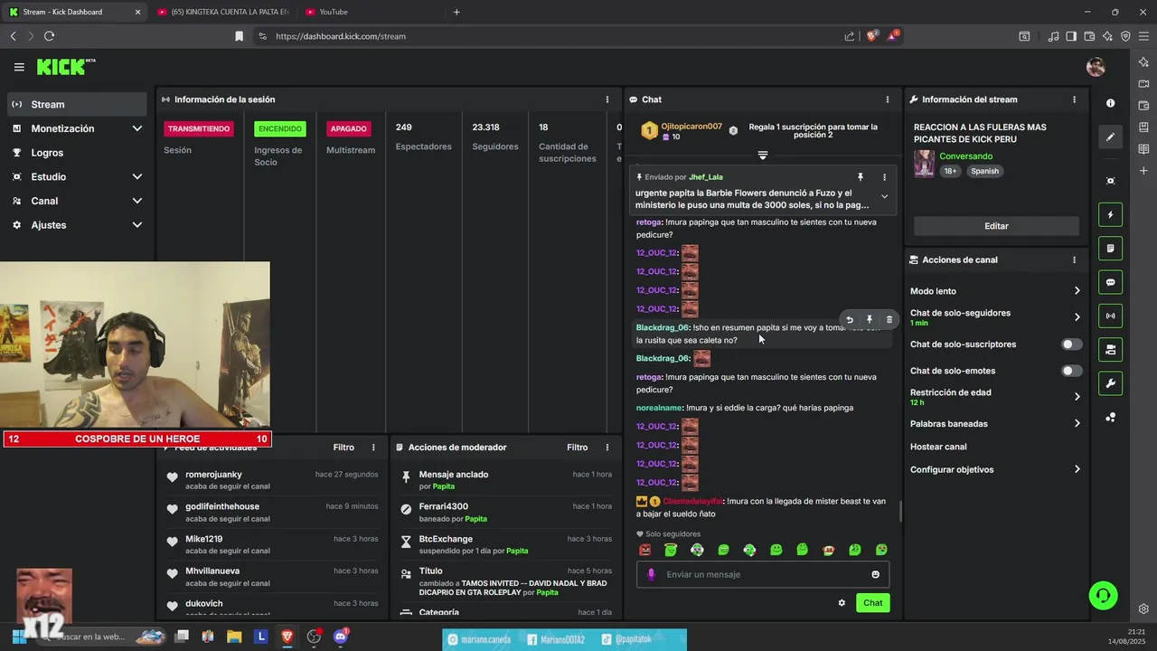1157x651 pixels.
Task: Click Hostear canal
Action: [938, 447]
